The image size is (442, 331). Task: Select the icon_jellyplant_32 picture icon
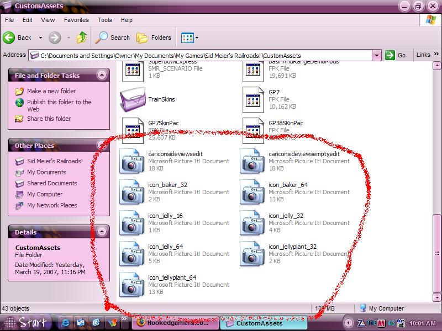point(252,254)
